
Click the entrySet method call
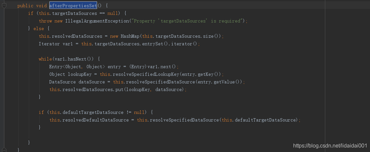point(153,44)
